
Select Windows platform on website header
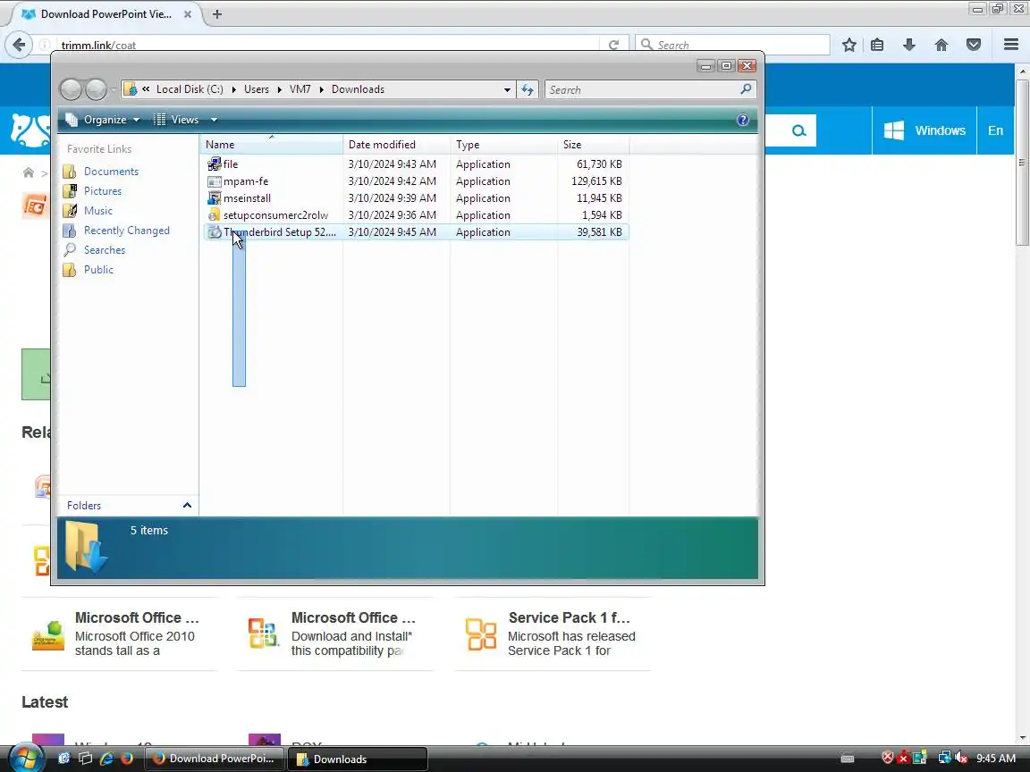924,130
